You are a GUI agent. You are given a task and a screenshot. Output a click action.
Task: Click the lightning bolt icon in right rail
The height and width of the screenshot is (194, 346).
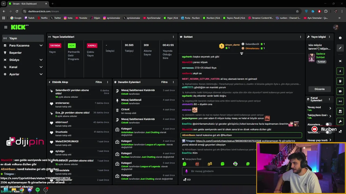pos(340,71)
